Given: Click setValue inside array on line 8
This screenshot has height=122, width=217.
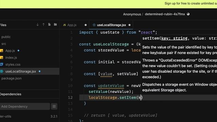Looking at the screenshot, I should (126, 74).
